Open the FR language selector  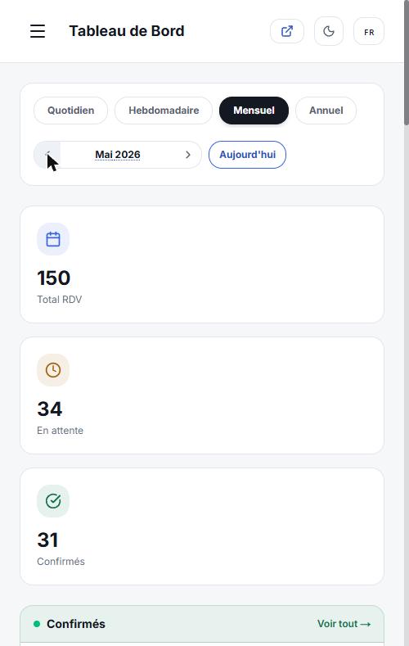[369, 31]
